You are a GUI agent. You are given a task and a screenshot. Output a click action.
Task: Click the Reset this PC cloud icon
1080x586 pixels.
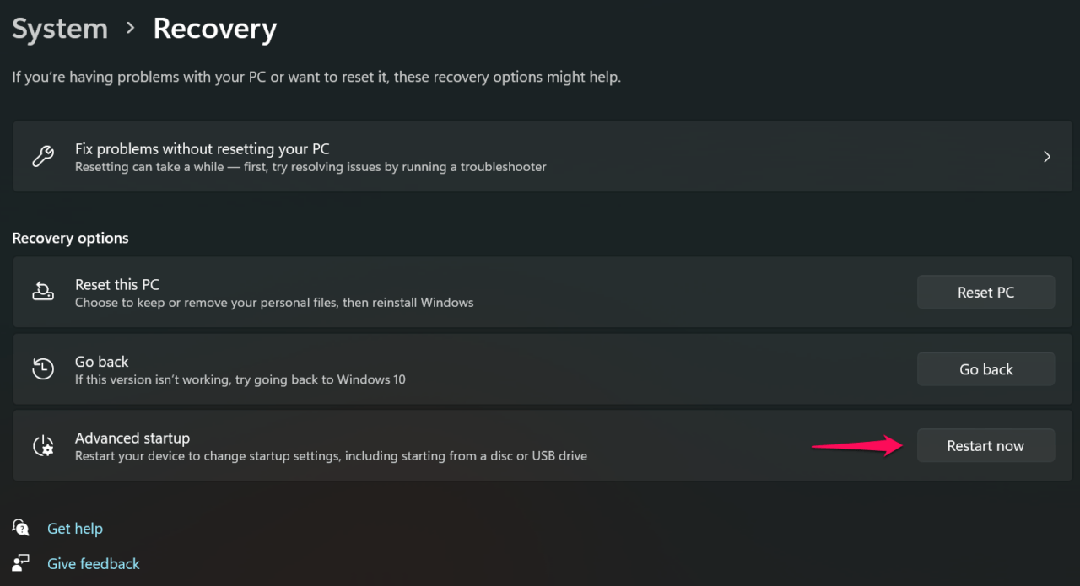[x=43, y=292]
